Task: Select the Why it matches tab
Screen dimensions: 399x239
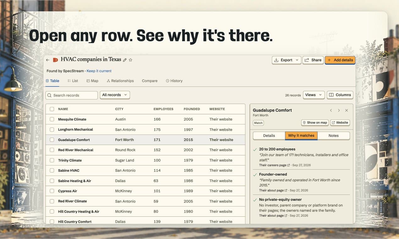Action: click(x=301, y=136)
